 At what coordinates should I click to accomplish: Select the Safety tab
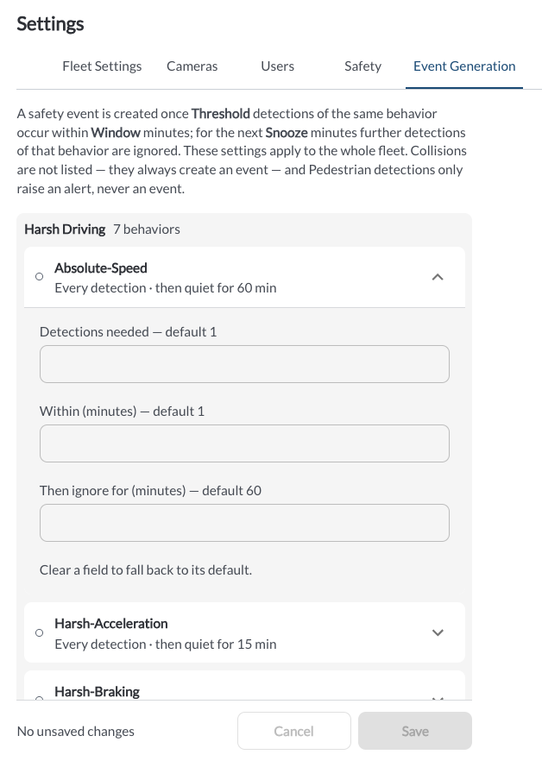(363, 66)
